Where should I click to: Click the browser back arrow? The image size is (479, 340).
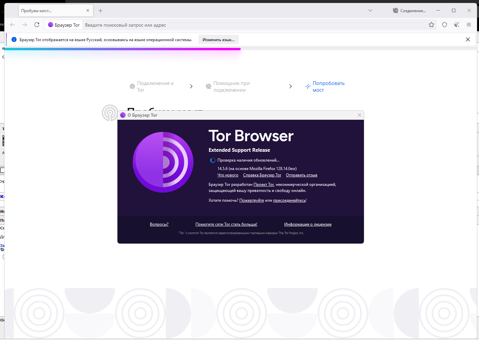pyautogui.click(x=12, y=25)
